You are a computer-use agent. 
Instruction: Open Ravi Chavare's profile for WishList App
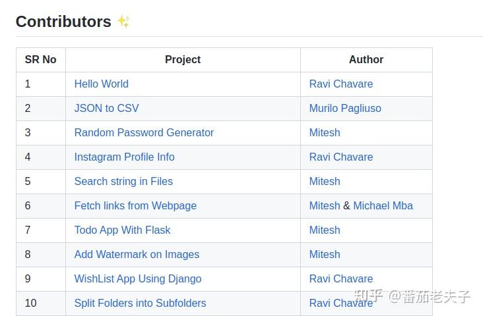(341, 278)
